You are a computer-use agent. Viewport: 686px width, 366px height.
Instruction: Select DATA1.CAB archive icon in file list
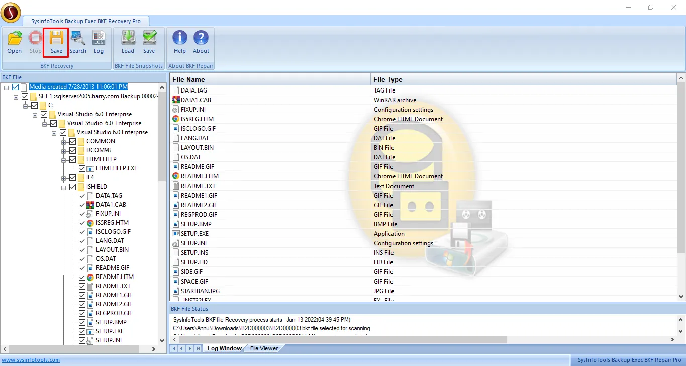click(176, 100)
